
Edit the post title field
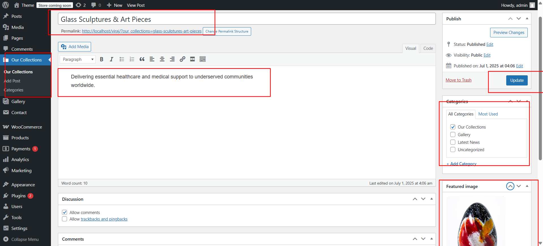(x=247, y=19)
